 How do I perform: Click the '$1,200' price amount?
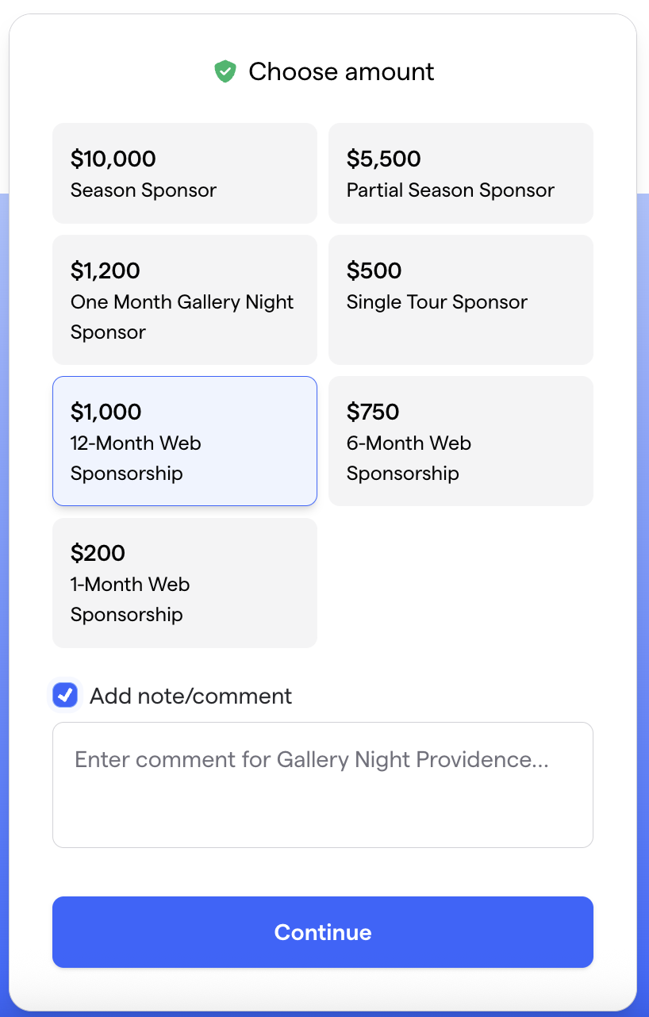(106, 271)
